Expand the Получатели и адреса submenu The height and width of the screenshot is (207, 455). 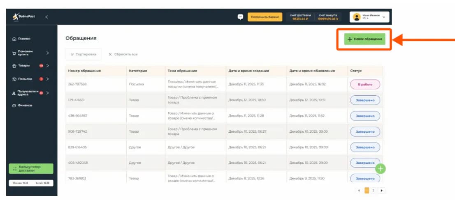coord(47,93)
